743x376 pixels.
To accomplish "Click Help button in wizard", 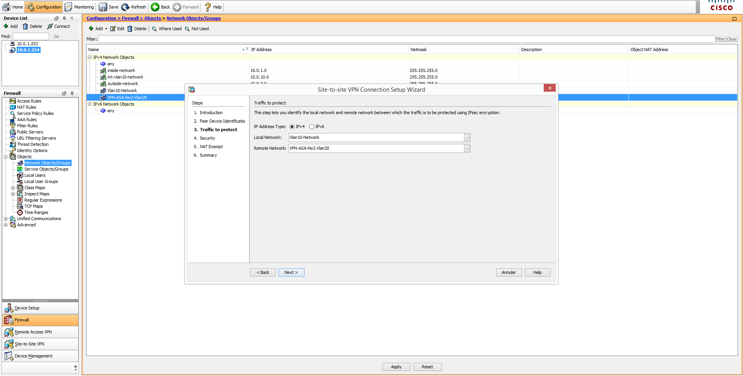I will pyautogui.click(x=538, y=273).
